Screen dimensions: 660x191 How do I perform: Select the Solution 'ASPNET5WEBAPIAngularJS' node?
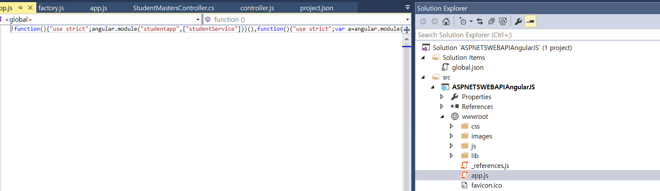coord(502,47)
